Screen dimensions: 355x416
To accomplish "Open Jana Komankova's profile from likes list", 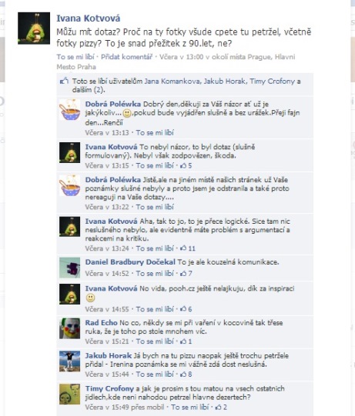I will (x=173, y=82).
